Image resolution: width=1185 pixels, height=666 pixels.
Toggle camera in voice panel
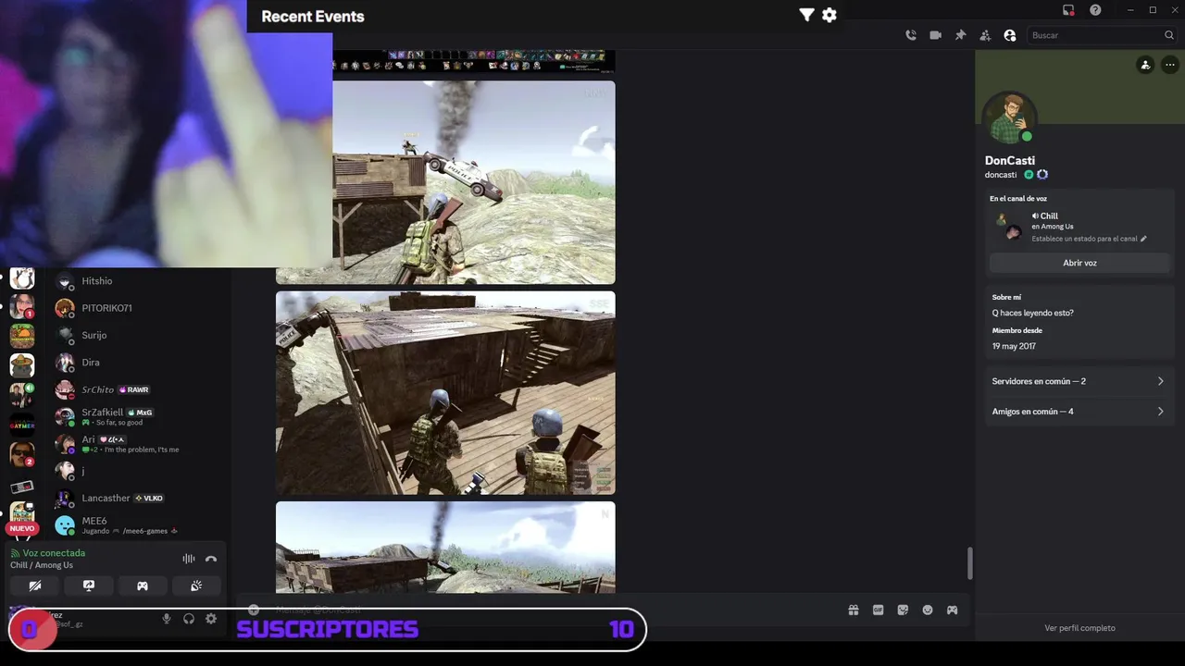point(35,586)
